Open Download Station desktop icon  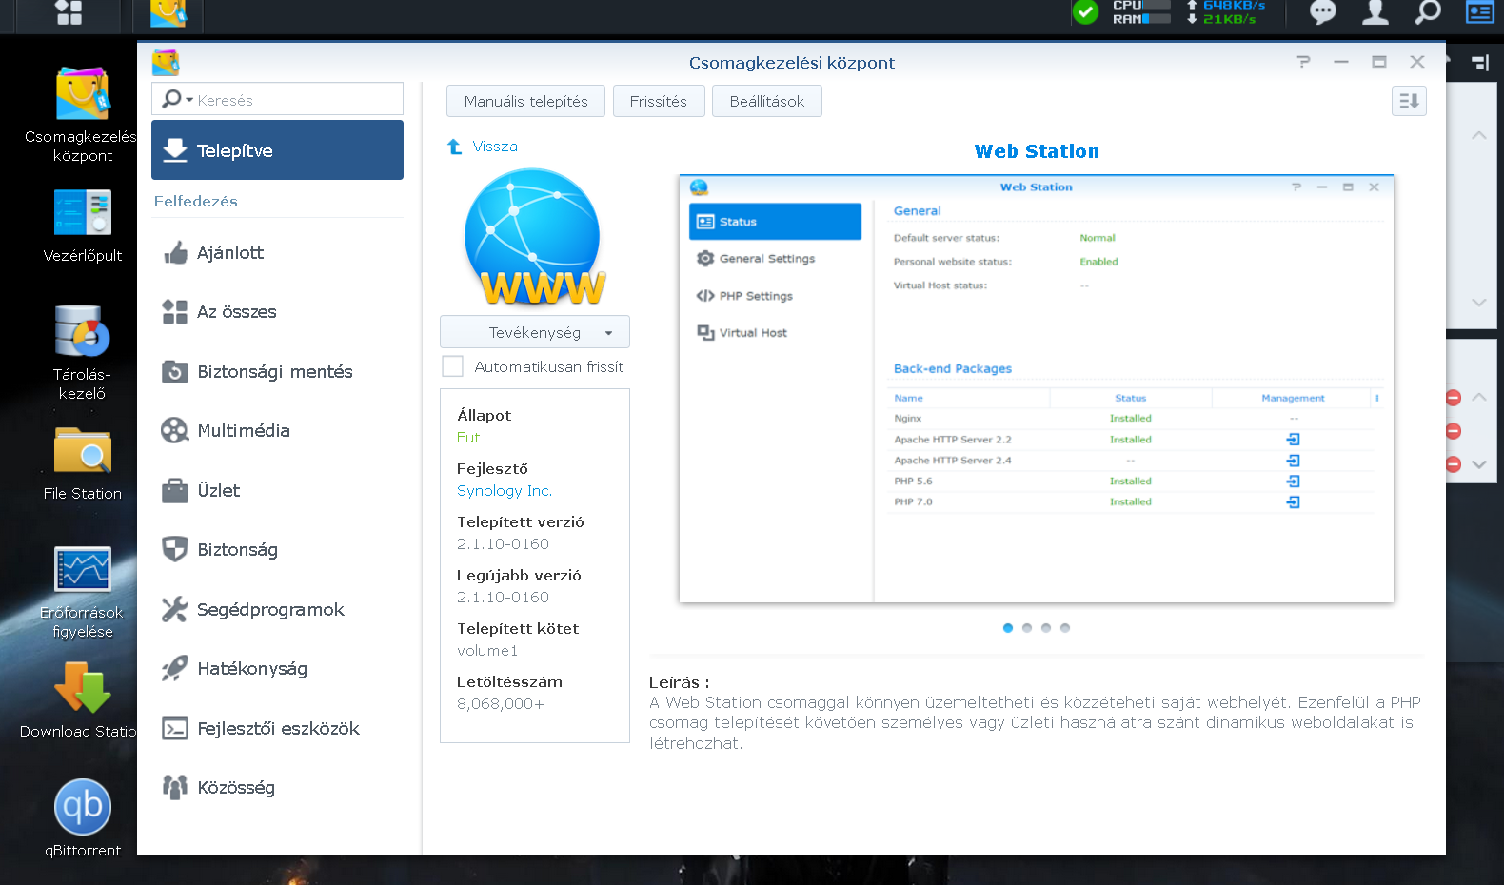[83, 689]
